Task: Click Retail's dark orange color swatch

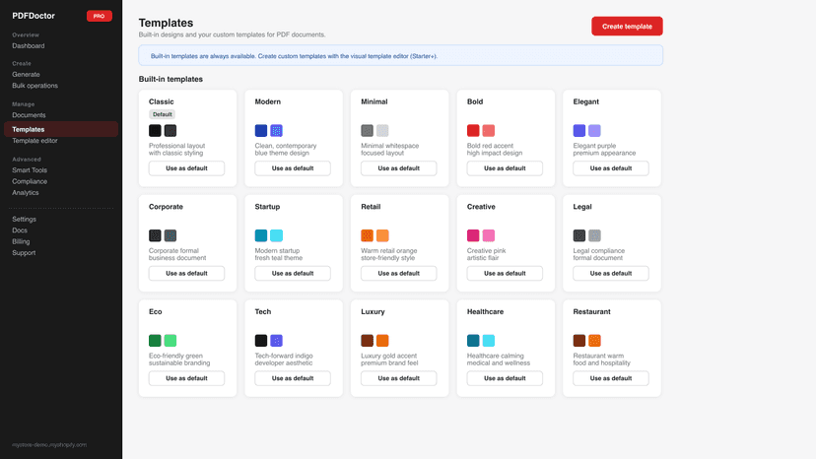Action: [368, 235]
